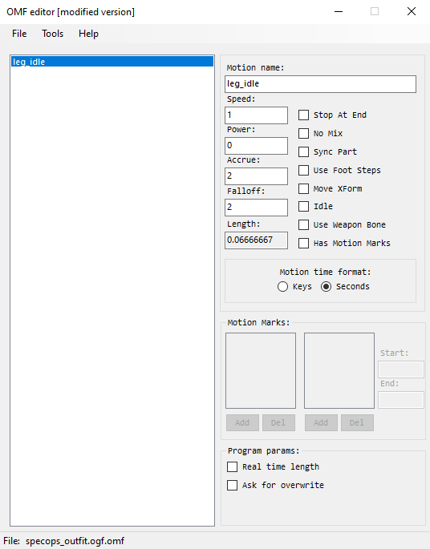
Task: Enable the Real time length checkbox
Action: pyautogui.click(x=232, y=466)
